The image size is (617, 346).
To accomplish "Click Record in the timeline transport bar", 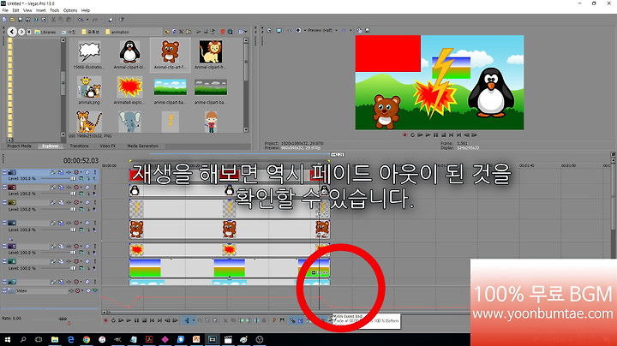I will 105,320.
